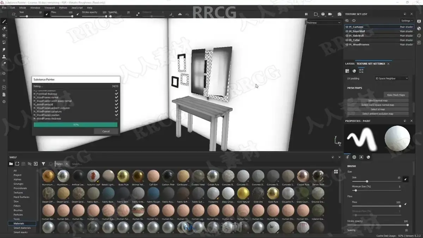Screen dimensions: 423x238
Task: Open the Log panel icon
Action: (x=419, y=43)
